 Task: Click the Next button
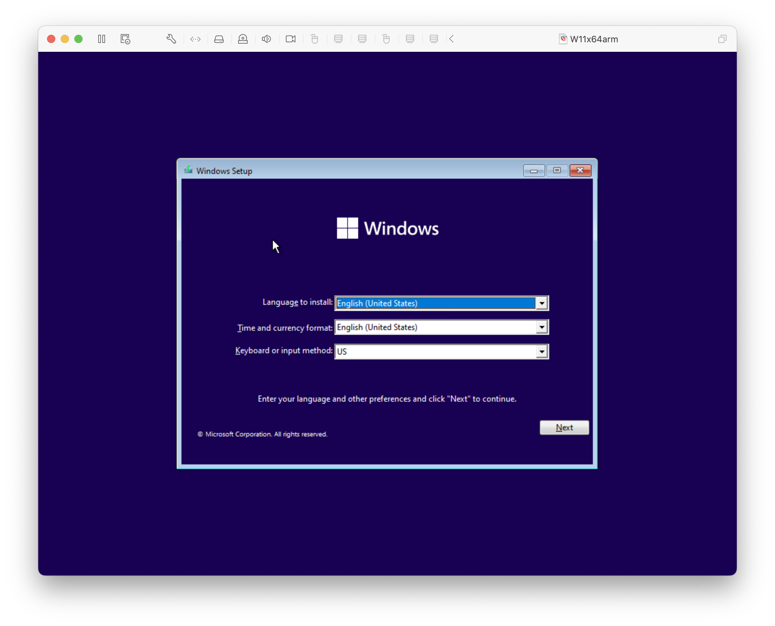(x=564, y=427)
